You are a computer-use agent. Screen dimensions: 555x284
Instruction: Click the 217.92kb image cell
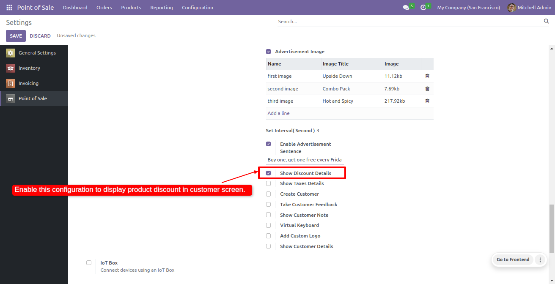402,101
